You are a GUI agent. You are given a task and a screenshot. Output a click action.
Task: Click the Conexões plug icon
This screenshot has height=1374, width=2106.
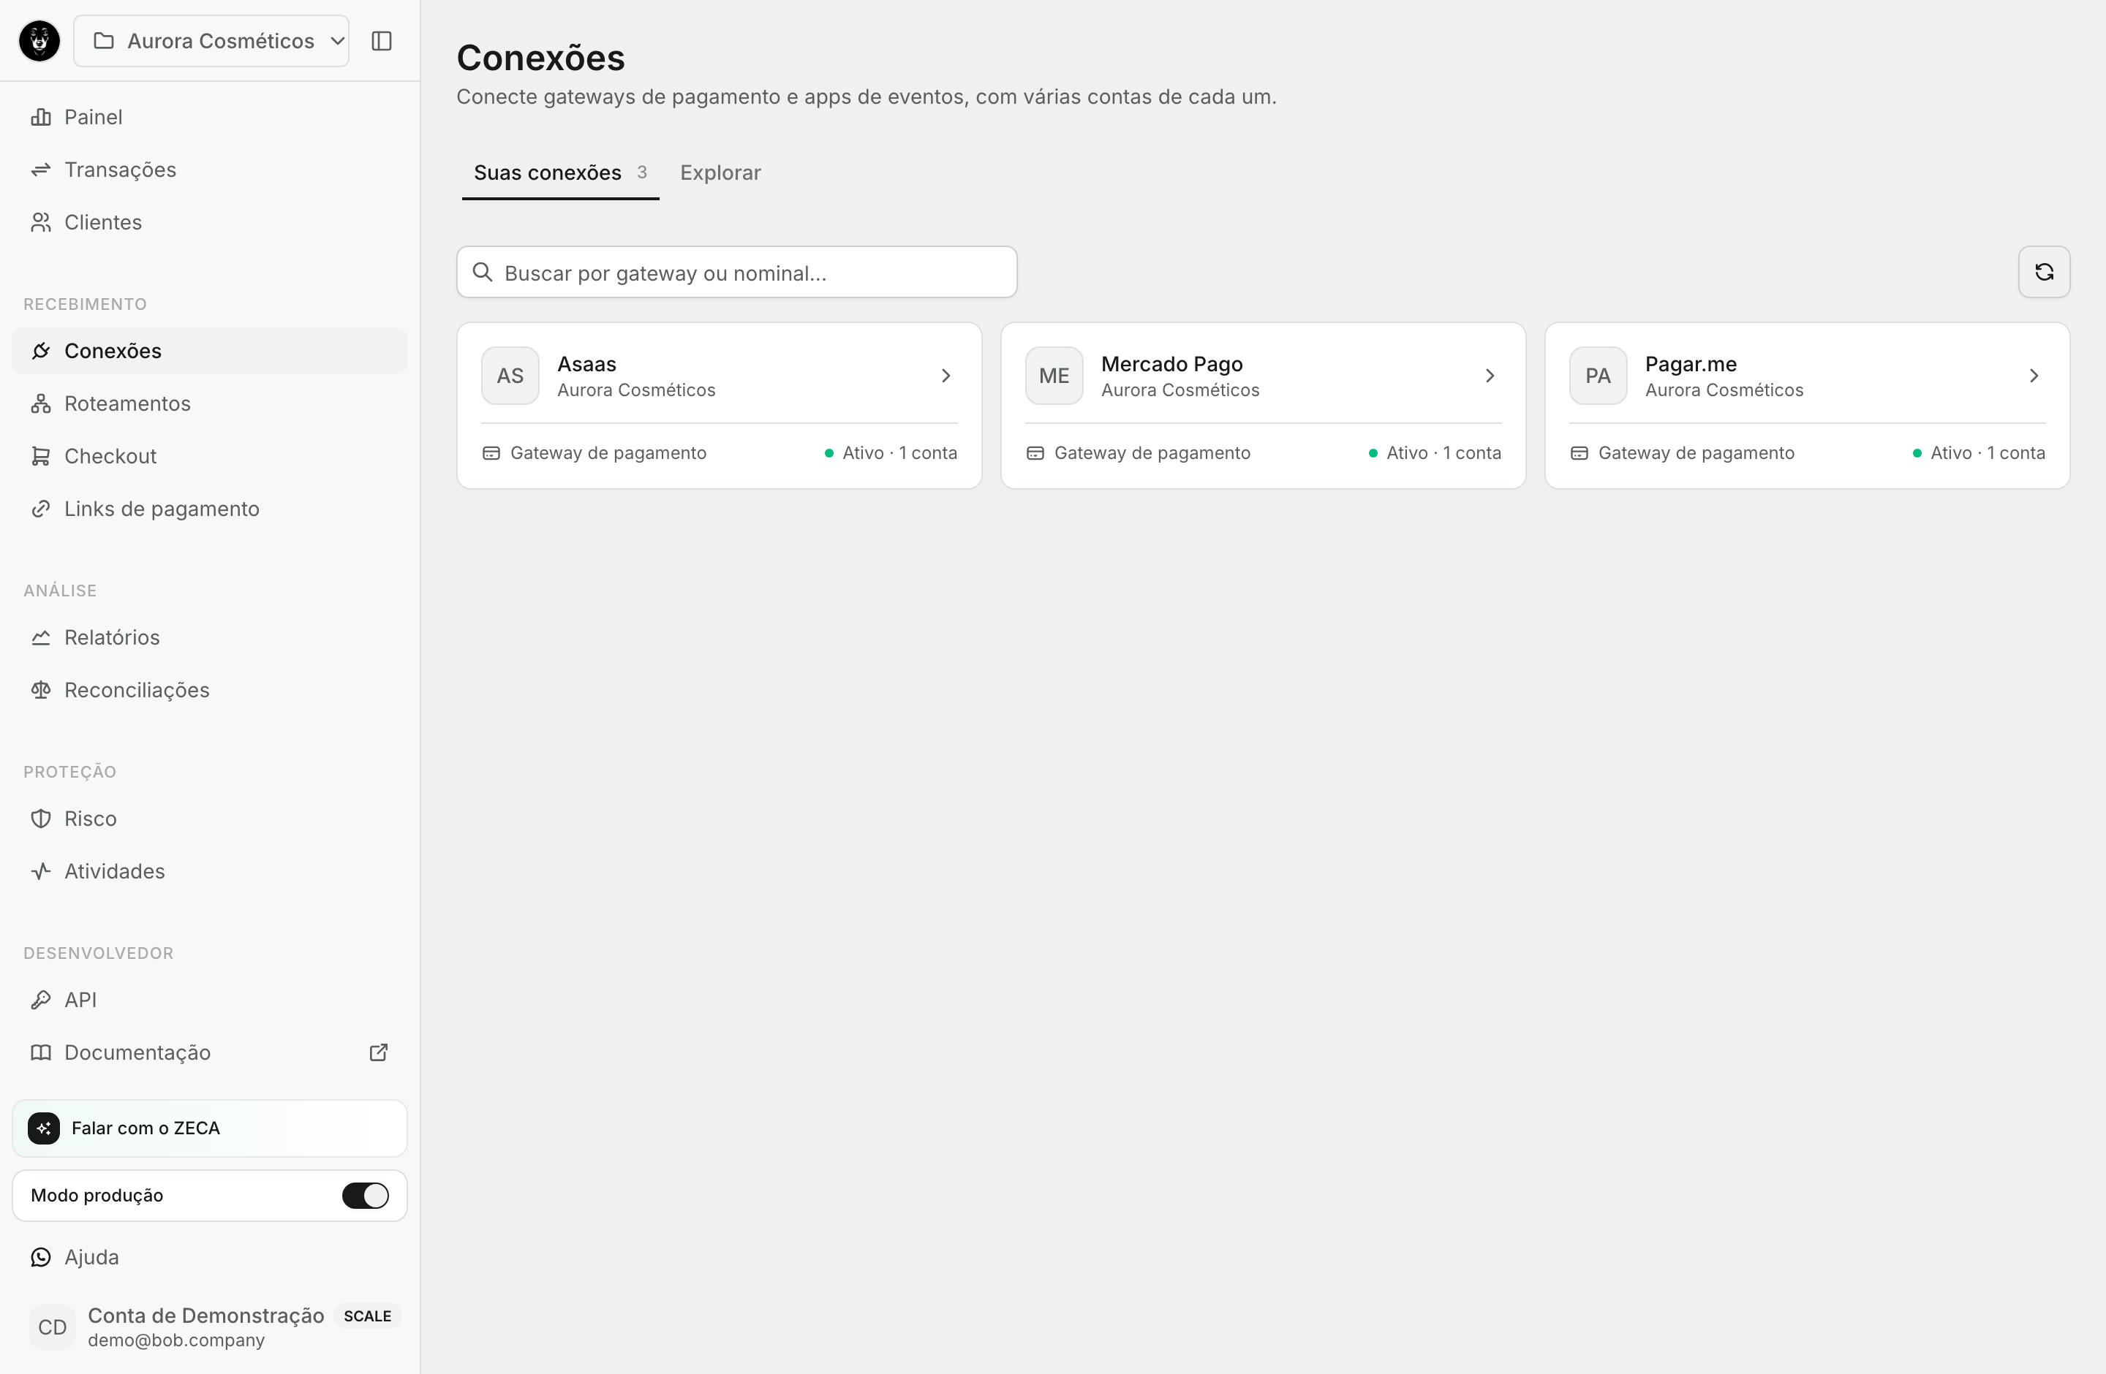click(41, 351)
